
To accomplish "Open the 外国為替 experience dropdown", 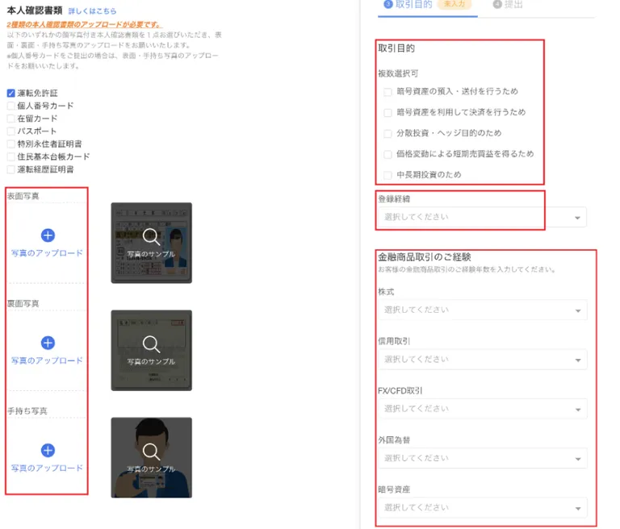I will coord(483,458).
